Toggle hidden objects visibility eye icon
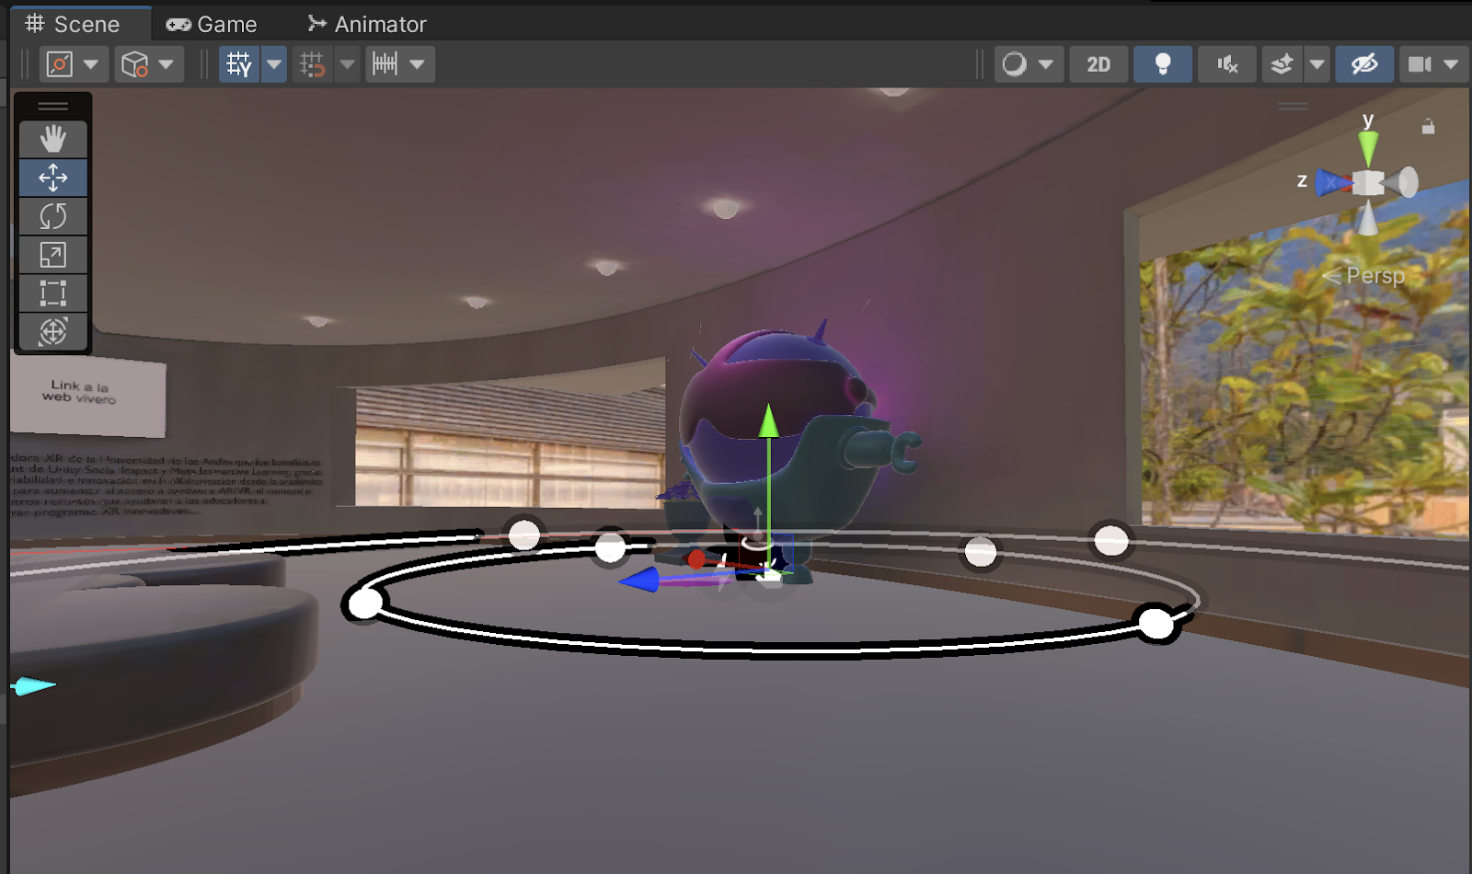This screenshot has height=874, width=1472. point(1364,64)
